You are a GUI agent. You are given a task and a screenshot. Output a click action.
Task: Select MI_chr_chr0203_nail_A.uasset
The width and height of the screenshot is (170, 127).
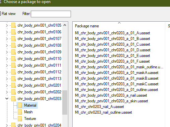[x=99, y=107]
